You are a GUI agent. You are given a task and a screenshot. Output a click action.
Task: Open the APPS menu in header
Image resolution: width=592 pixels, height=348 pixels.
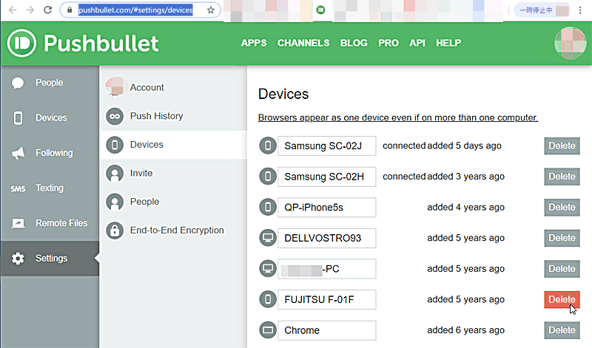pyautogui.click(x=254, y=43)
